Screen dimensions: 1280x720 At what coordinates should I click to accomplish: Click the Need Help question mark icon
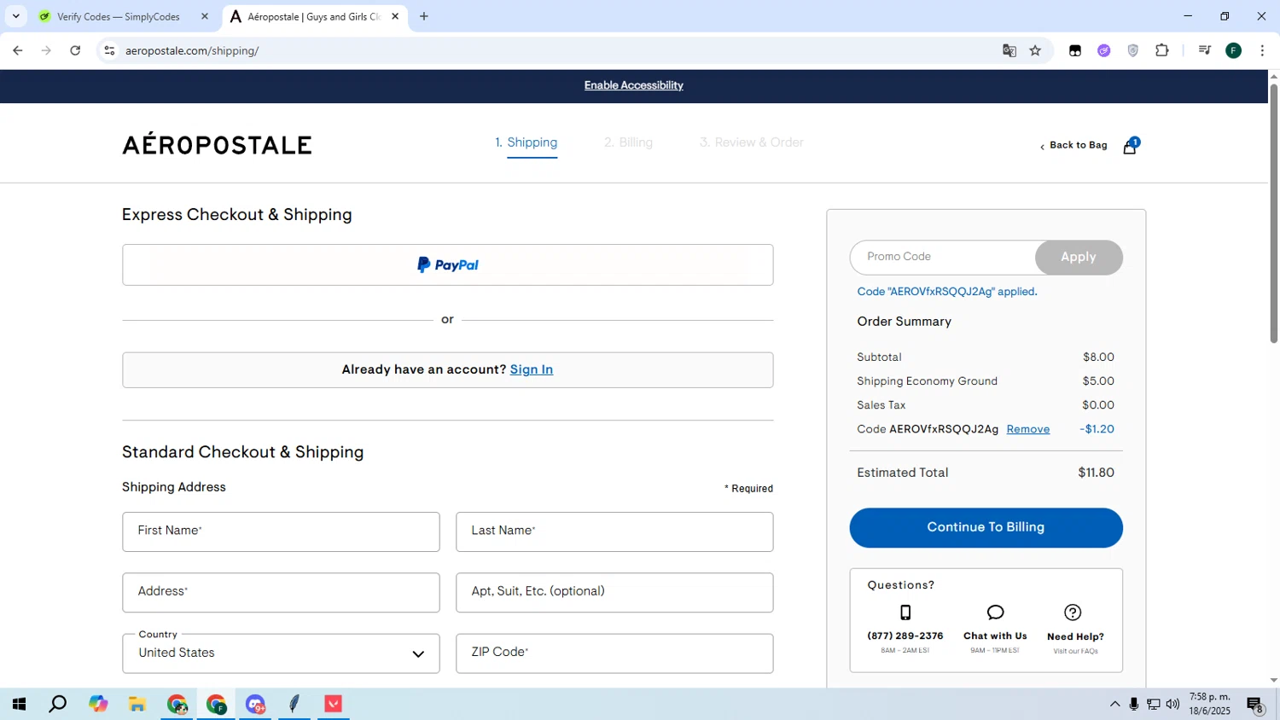point(1073,613)
